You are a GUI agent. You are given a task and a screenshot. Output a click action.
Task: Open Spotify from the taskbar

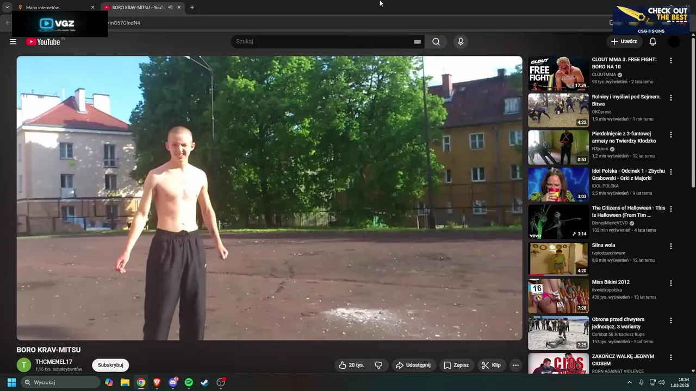tap(189, 382)
